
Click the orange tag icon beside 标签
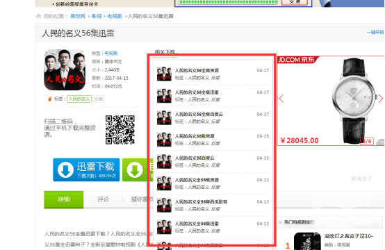(49, 99)
